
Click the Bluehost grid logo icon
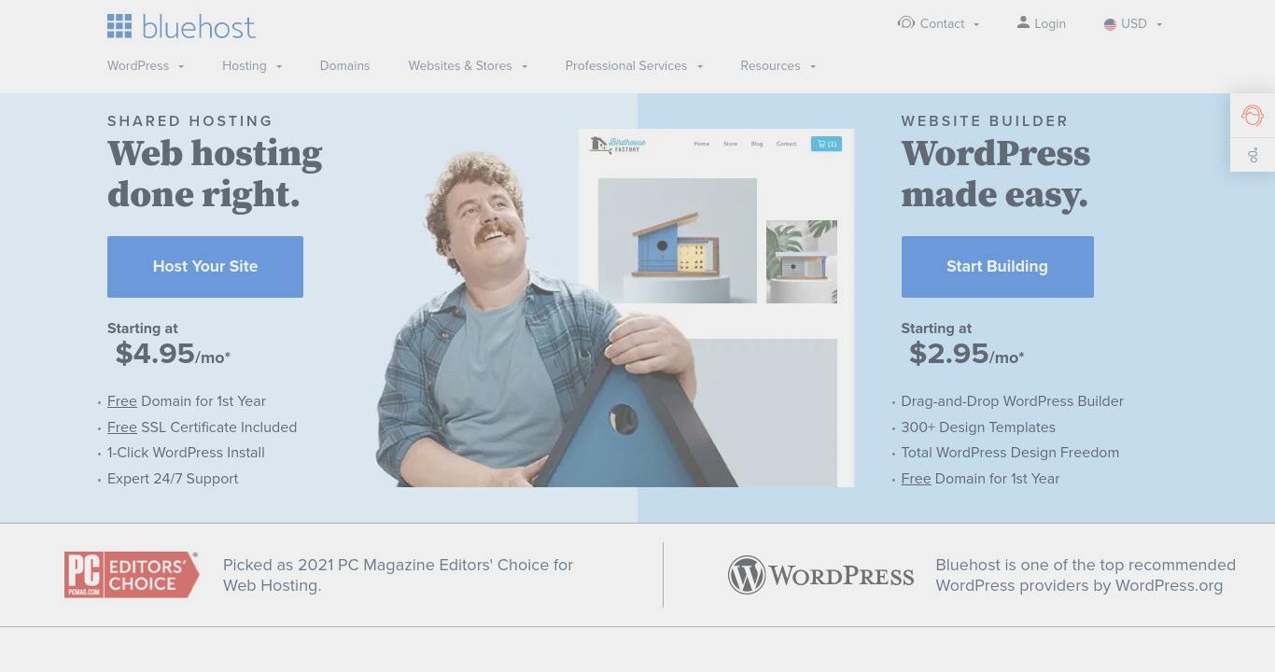pyautogui.click(x=119, y=26)
